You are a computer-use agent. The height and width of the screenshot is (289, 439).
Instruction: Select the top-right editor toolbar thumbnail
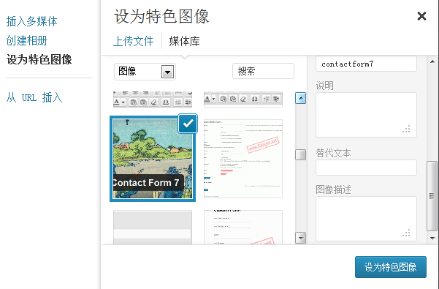[x=243, y=99]
